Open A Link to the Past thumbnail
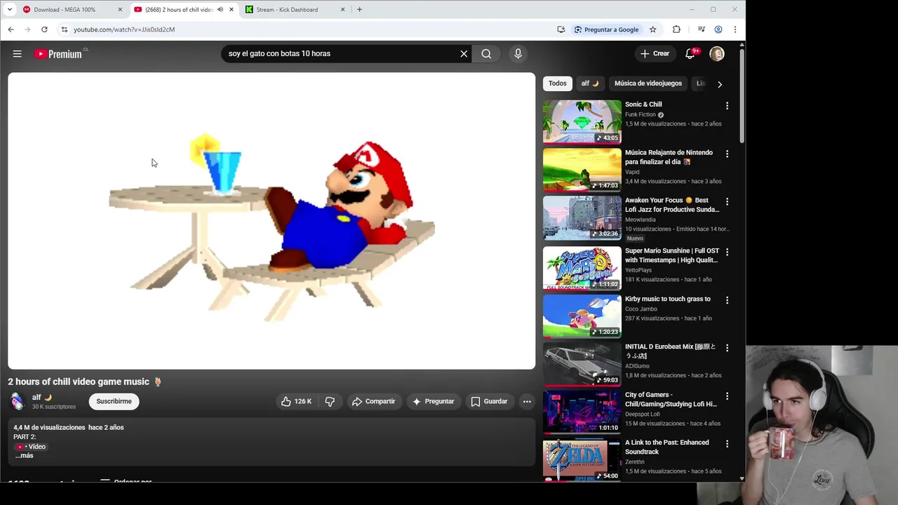The height and width of the screenshot is (505, 898). click(582, 459)
